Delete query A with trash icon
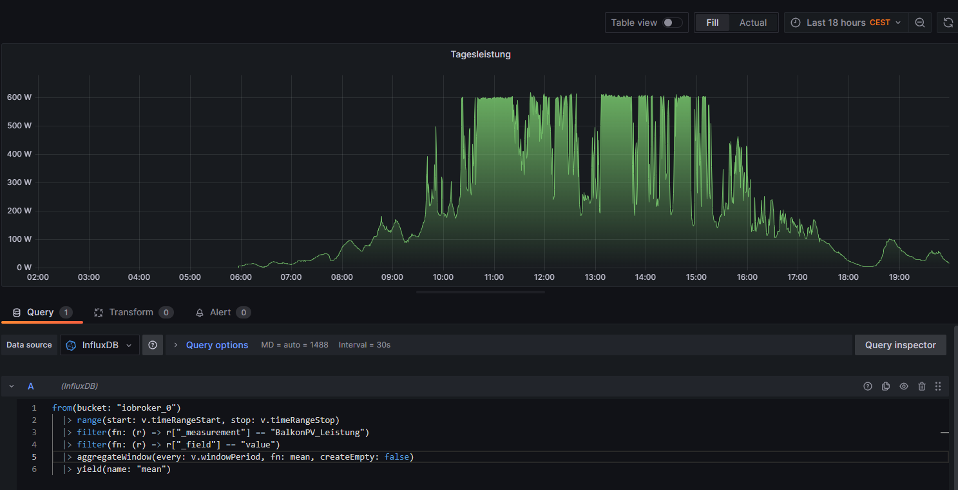958x490 pixels. 922,386
